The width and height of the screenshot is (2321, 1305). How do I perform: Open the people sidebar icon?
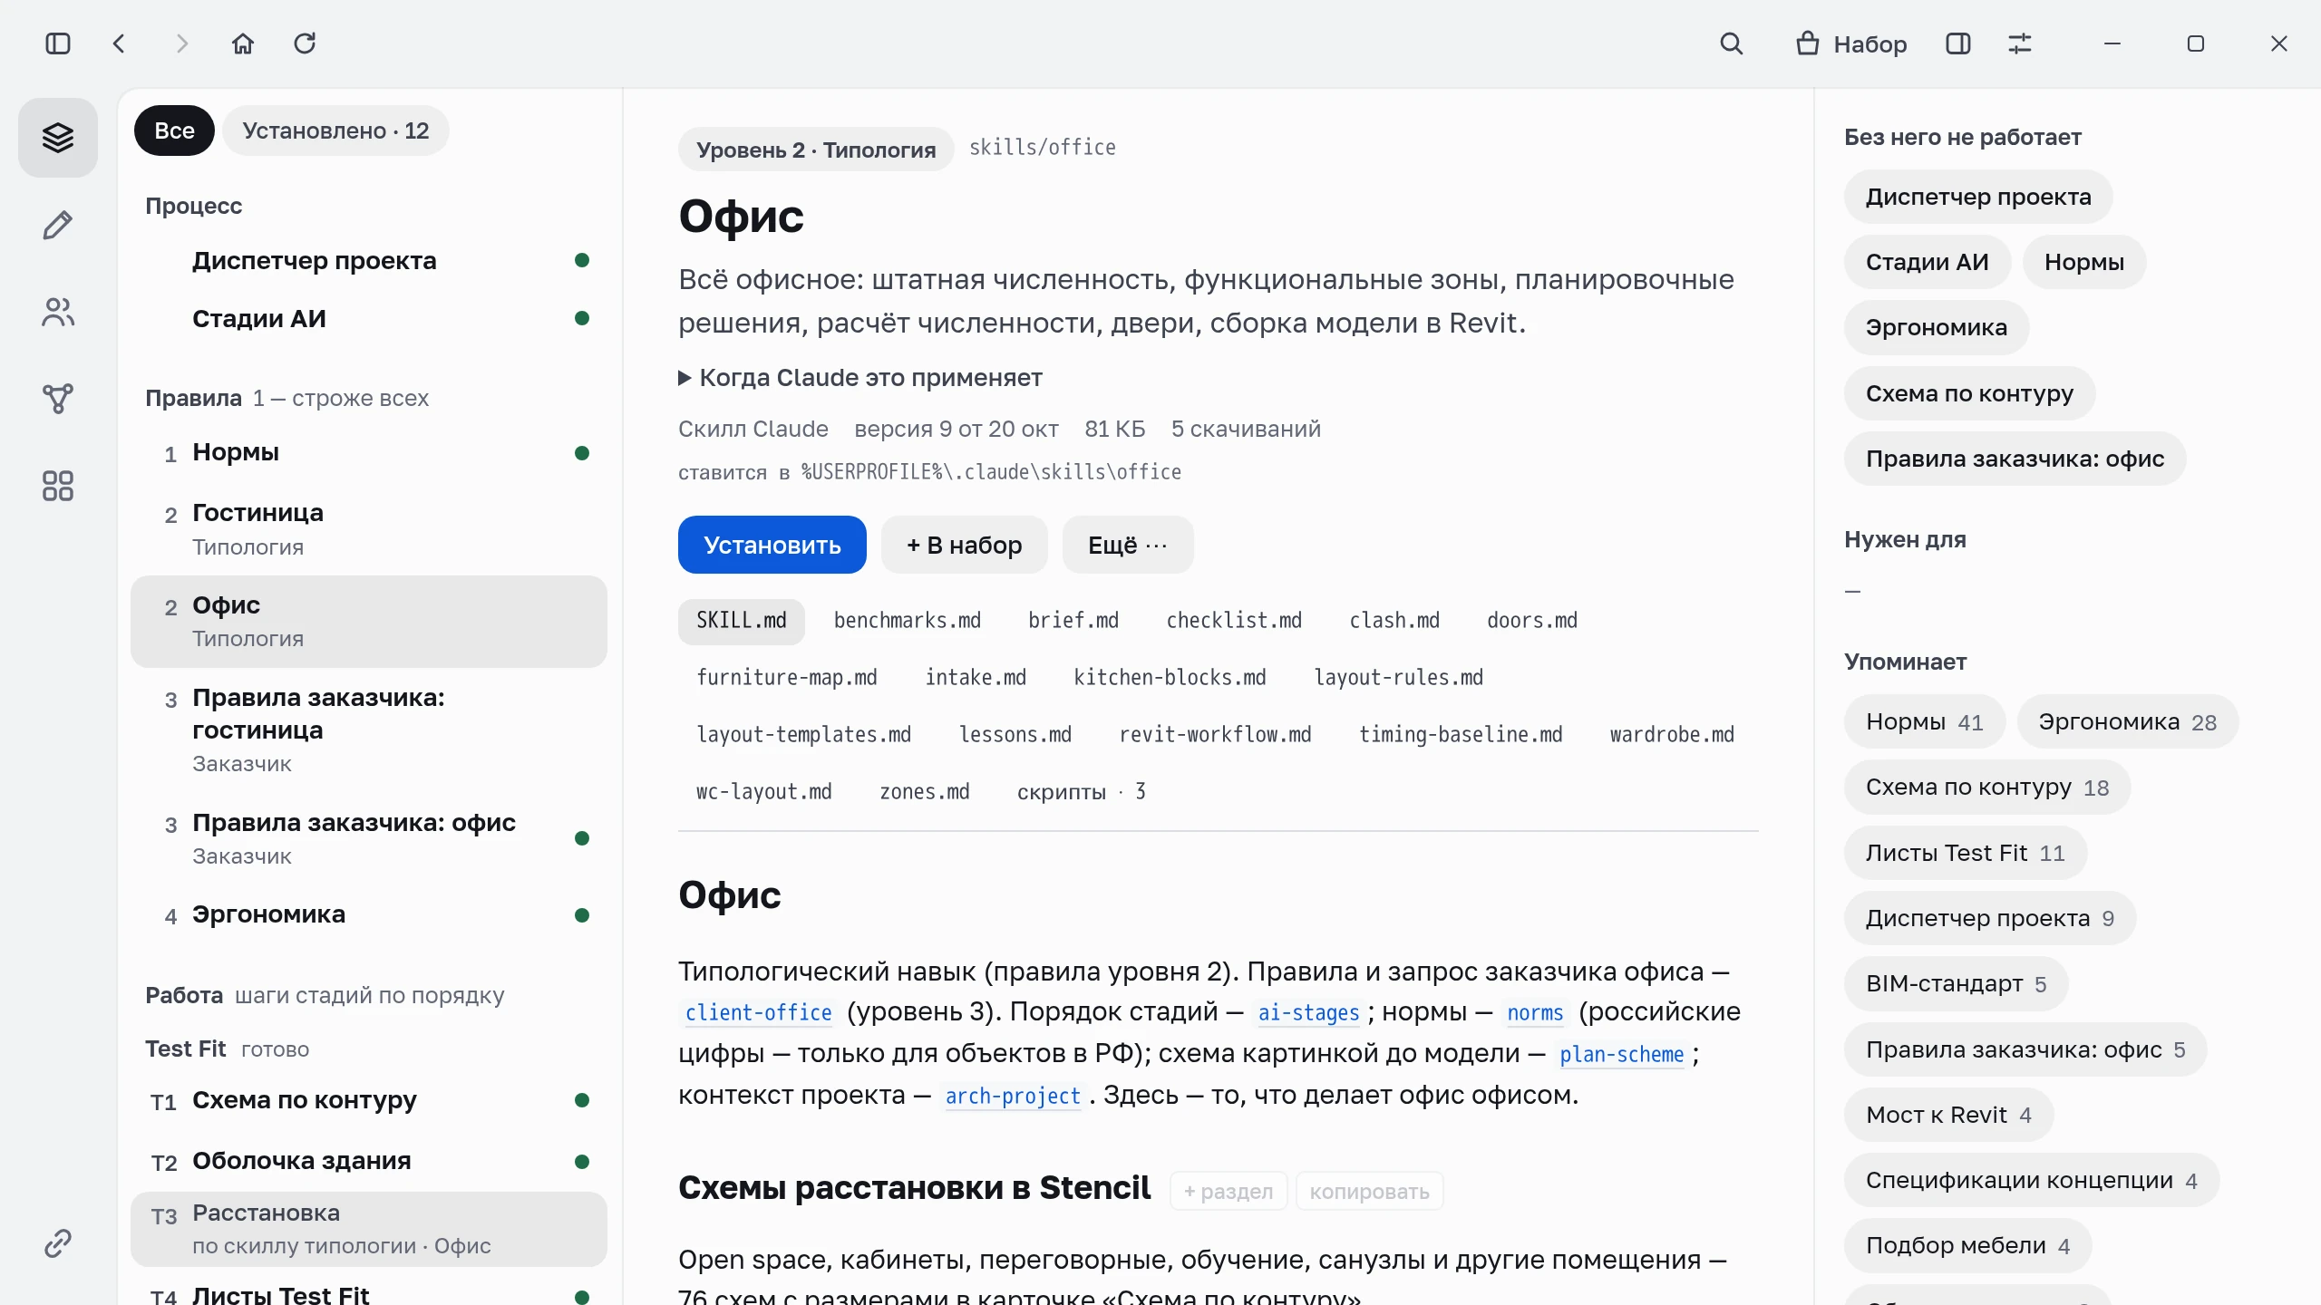coord(58,312)
